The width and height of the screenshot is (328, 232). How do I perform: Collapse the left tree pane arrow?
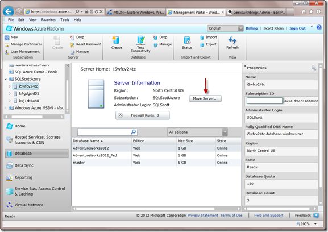68,66
